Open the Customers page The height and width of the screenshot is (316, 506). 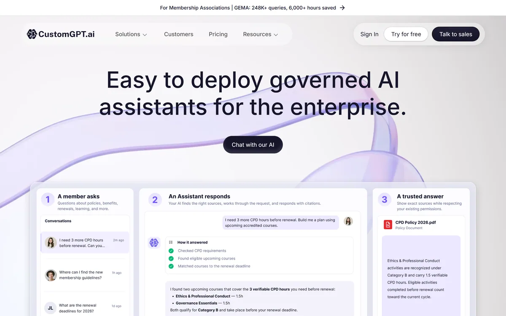click(x=179, y=34)
